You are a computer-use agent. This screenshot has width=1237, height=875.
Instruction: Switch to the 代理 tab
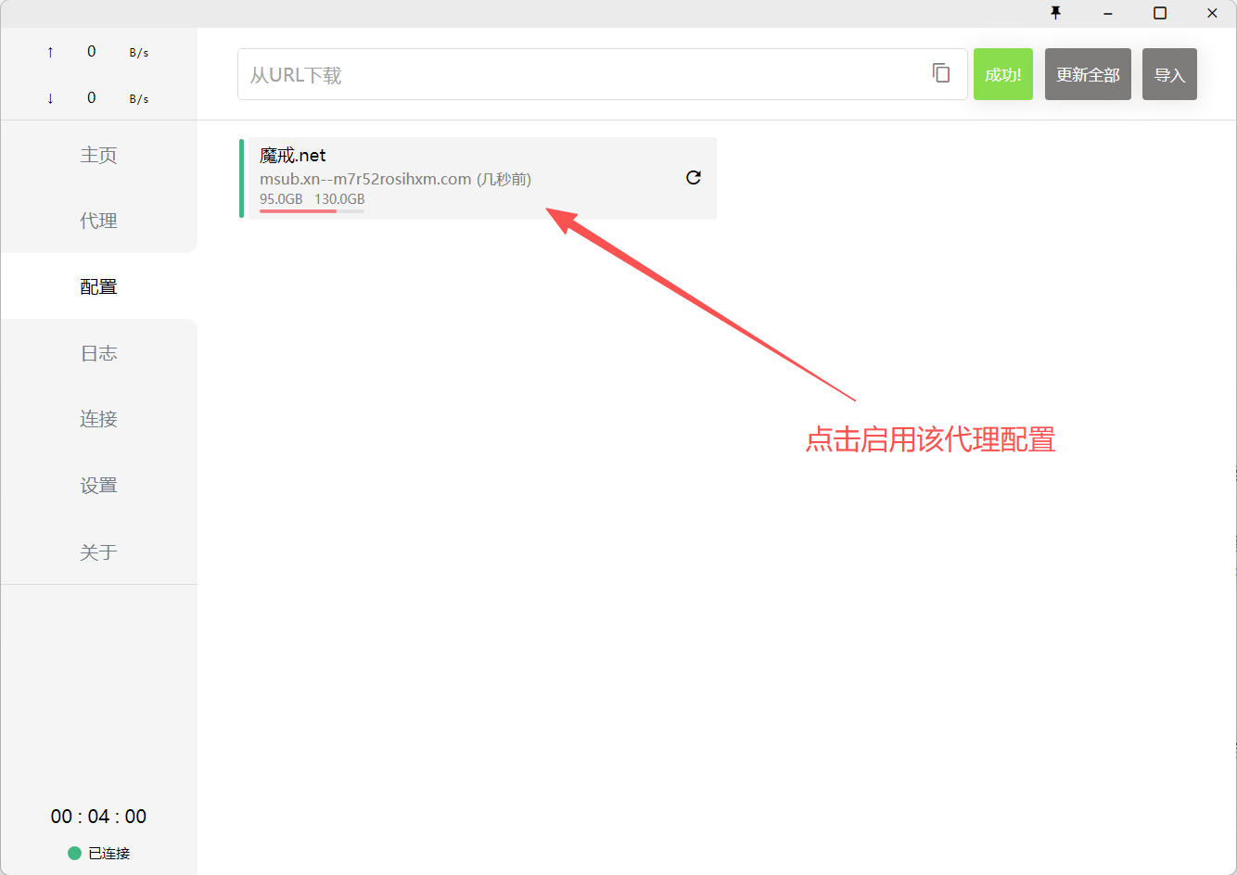[x=98, y=221]
